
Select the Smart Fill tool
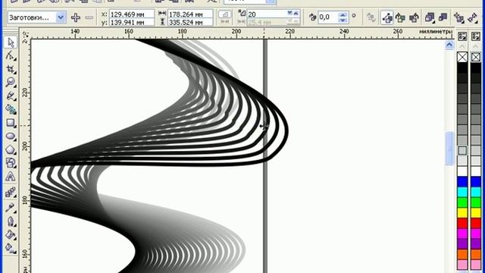click(x=10, y=109)
